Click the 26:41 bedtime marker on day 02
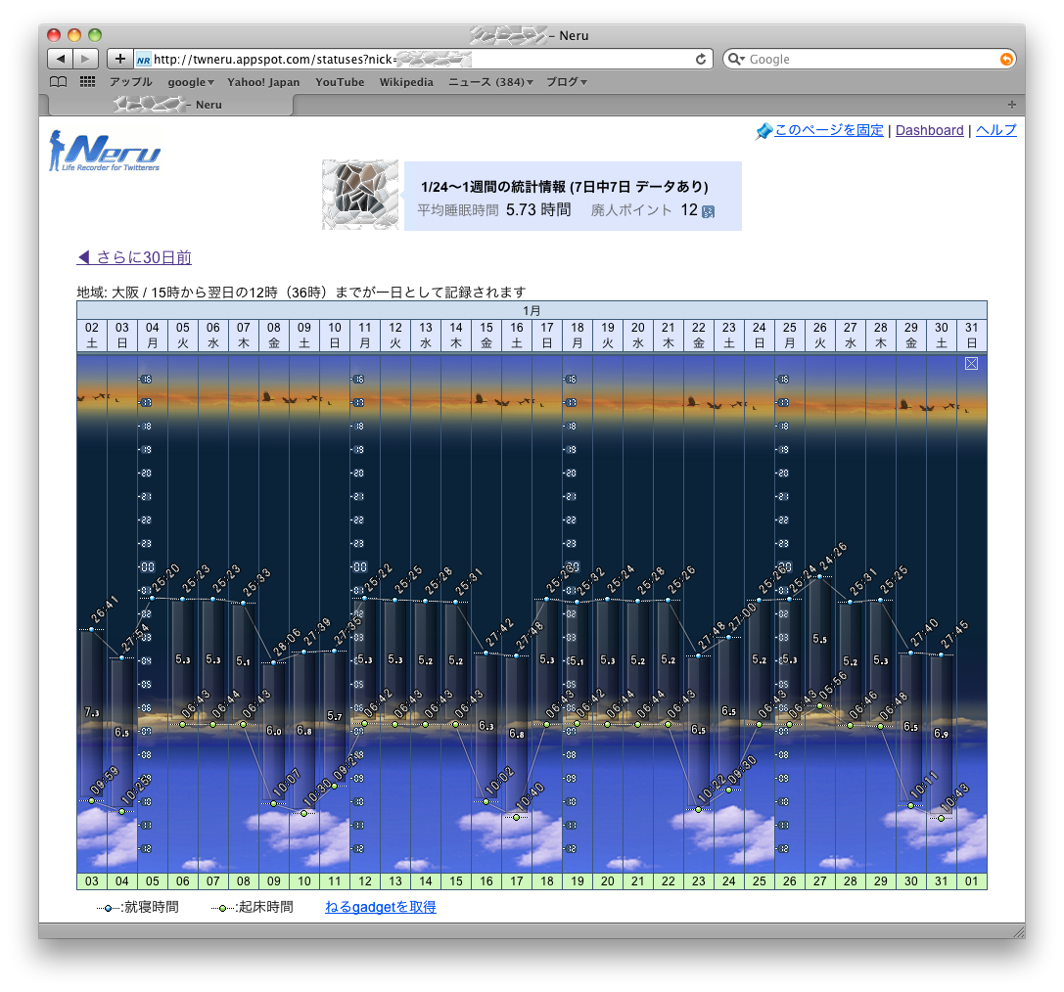The width and height of the screenshot is (1064, 992). 92,629
